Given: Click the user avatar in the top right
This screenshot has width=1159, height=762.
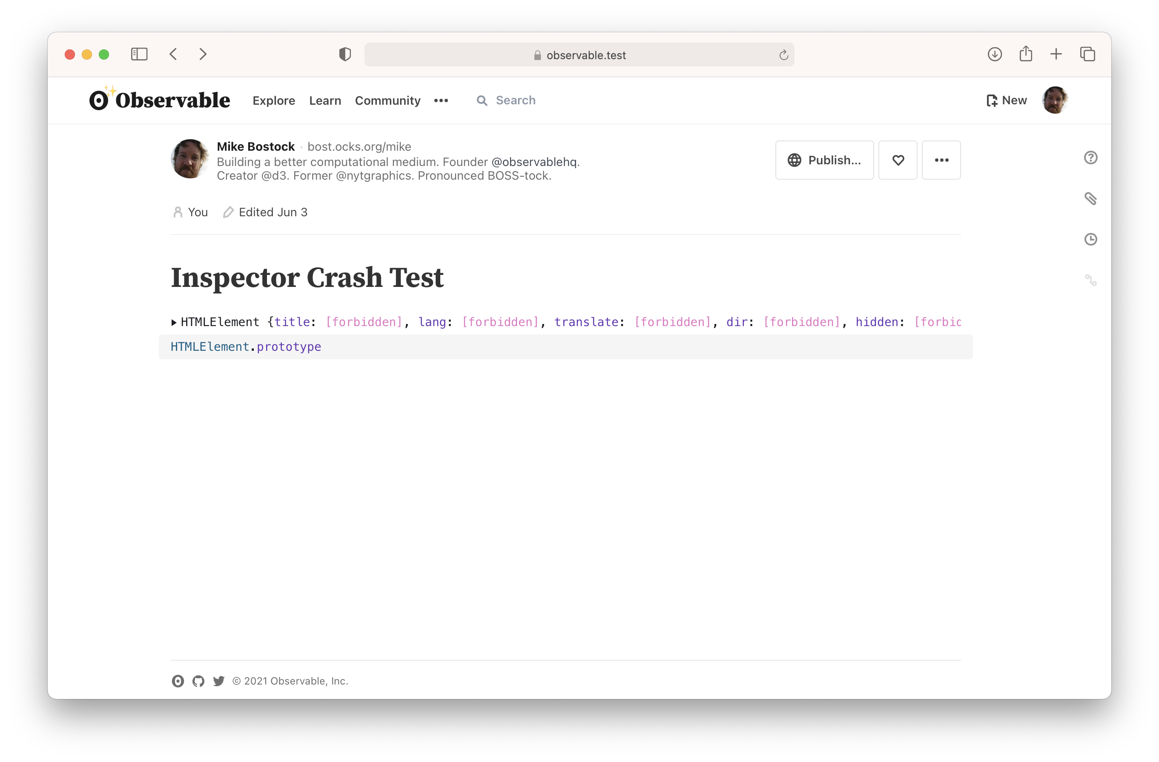Looking at the screenshot, I should pos(1054,100).
